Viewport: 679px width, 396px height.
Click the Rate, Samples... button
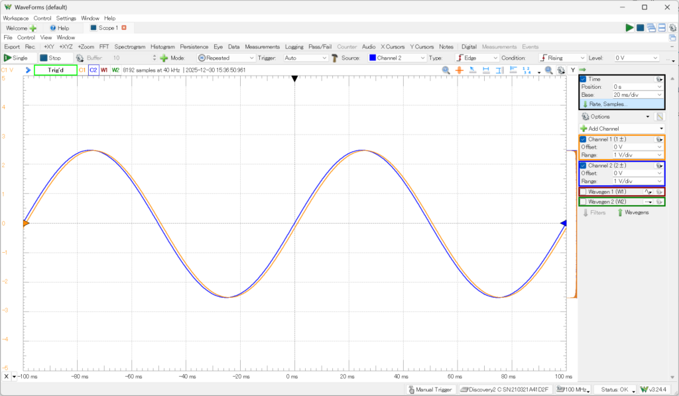click(607, 104)
